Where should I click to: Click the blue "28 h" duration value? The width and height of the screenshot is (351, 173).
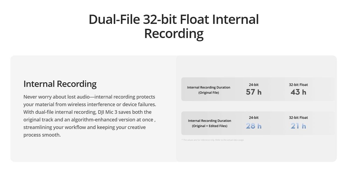pos(254,126)
